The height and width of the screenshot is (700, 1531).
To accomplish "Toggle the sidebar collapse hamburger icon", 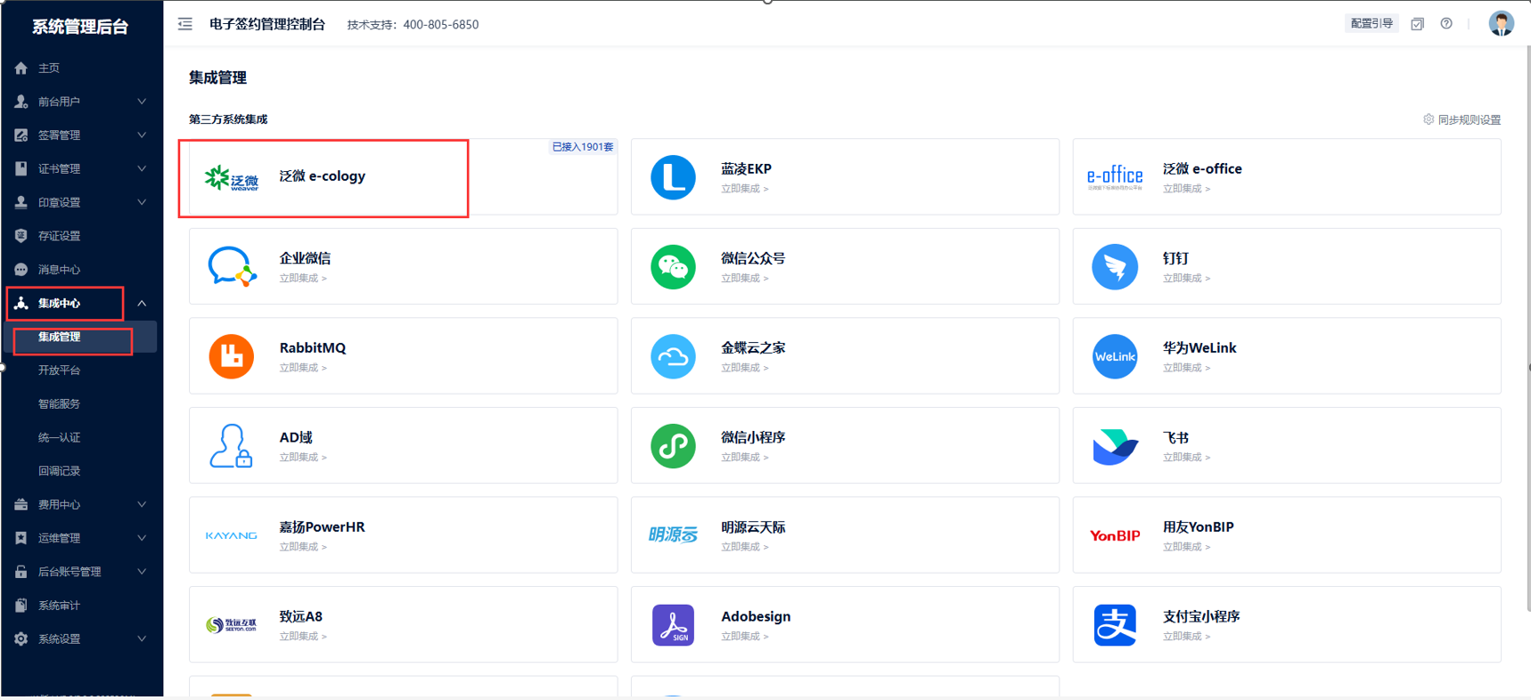I will coord(184,24).
